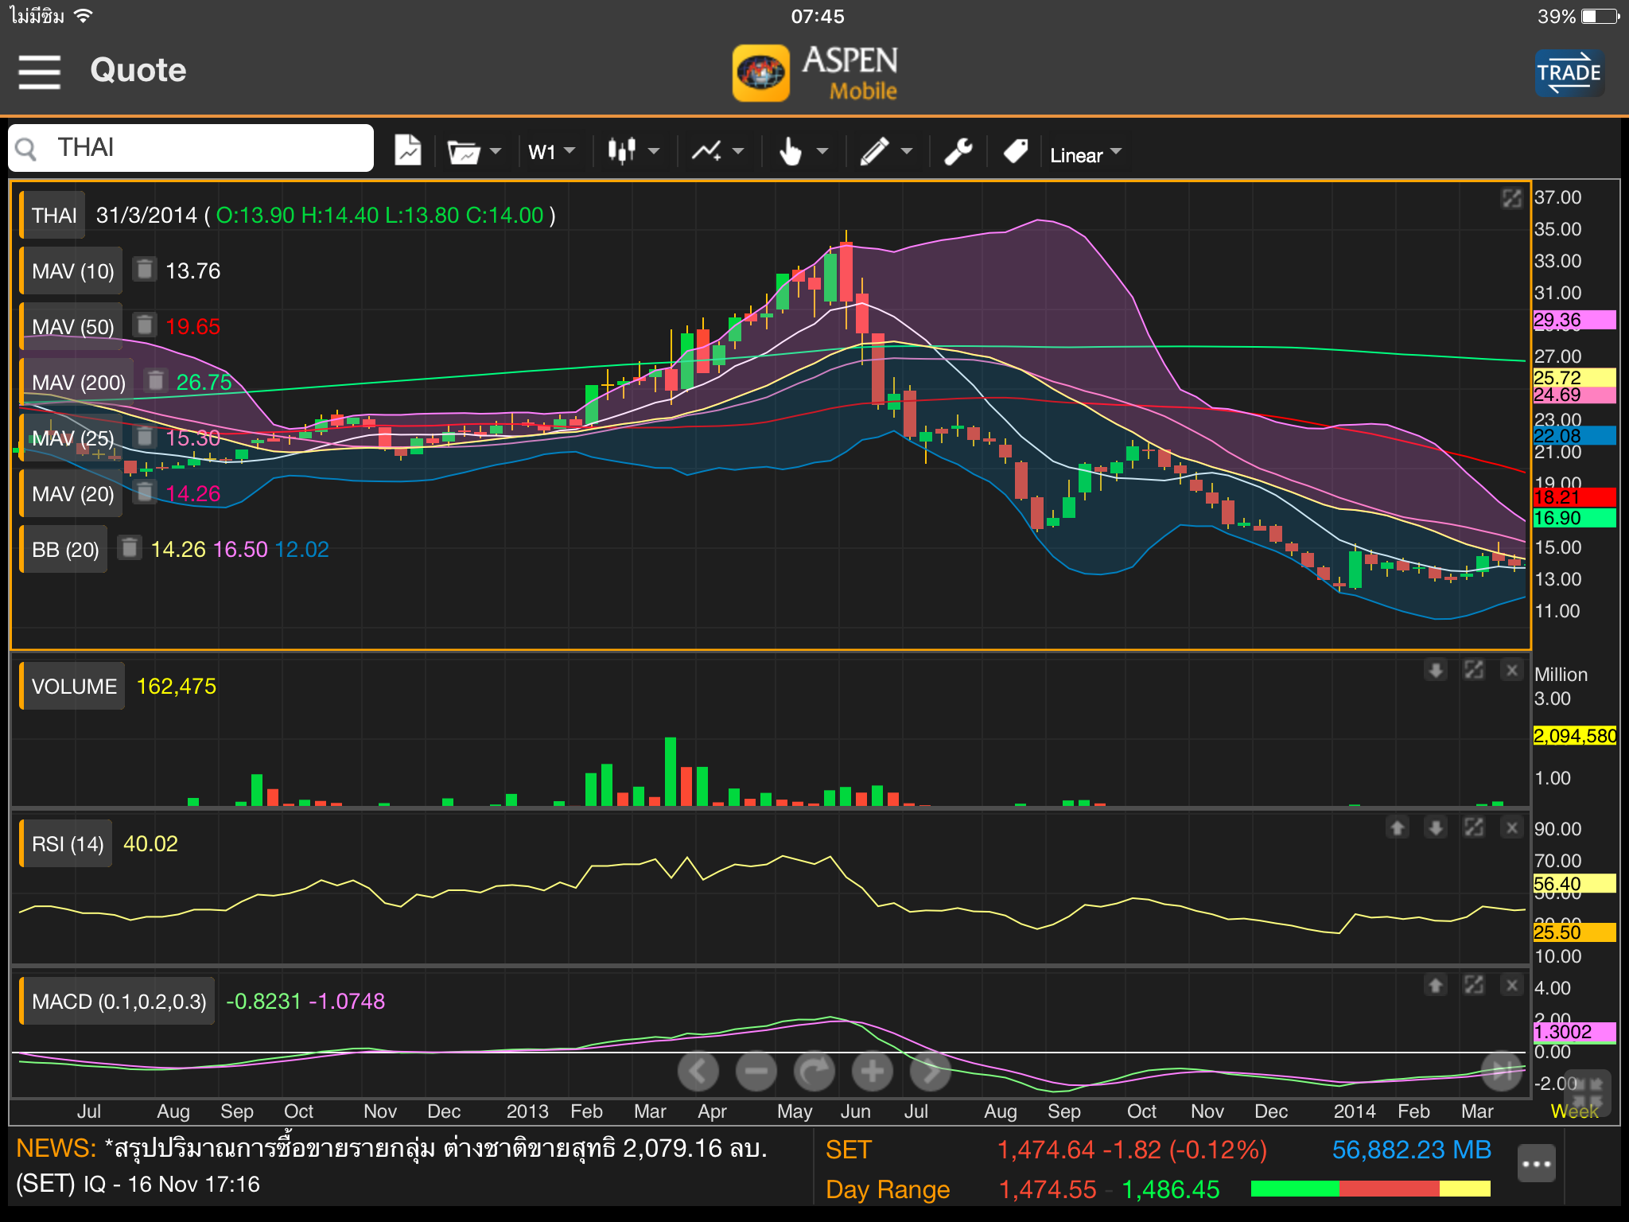Click the BB (20) label
Viewport: 1629px width, 1222px height.
tap(64, 550)
